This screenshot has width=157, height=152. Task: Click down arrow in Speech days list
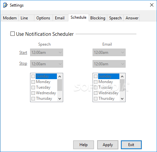pos(60,99)
